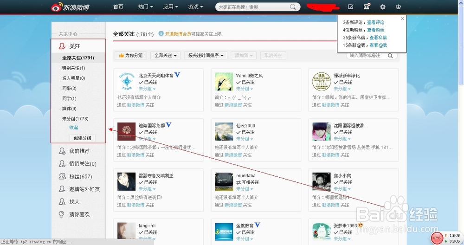
Task: Open 北京天天尚翔体育 avatar thumbnail
Action: pos(126,81)
